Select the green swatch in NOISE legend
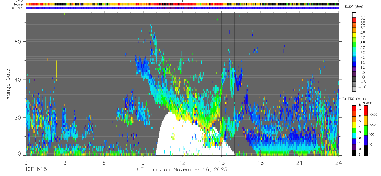 365,130
